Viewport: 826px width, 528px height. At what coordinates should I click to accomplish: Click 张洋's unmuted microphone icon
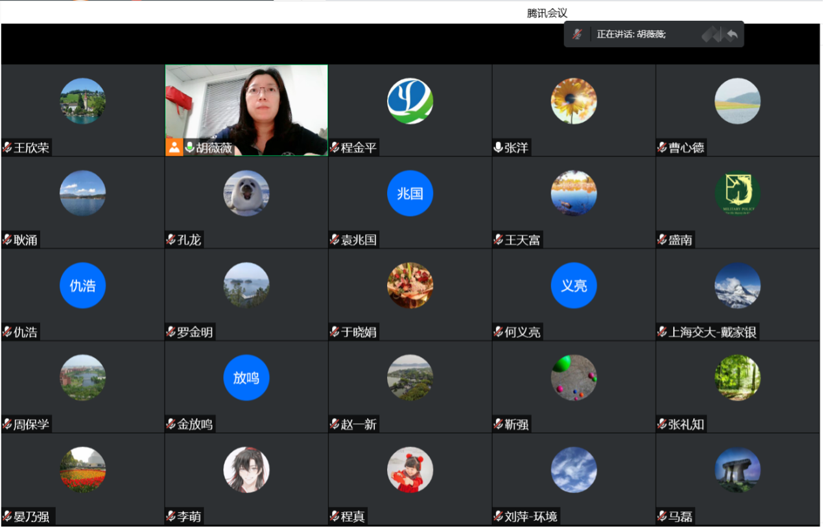click(498, 148)
